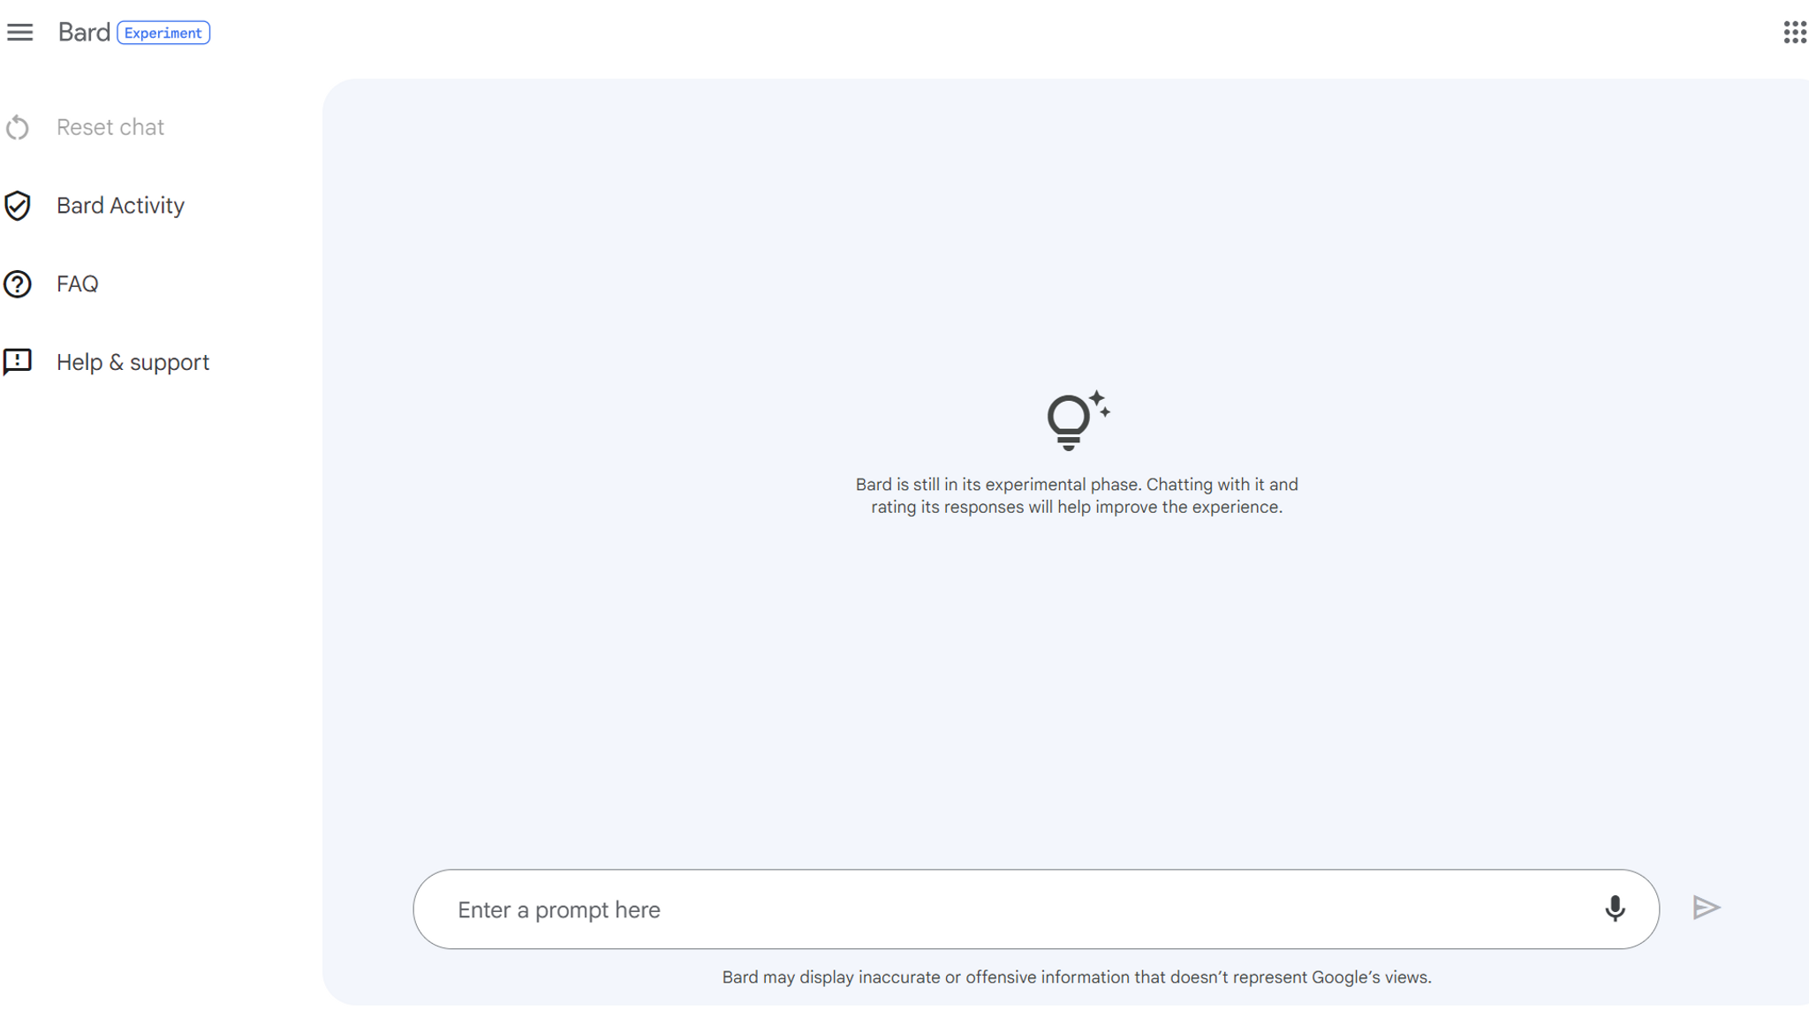Screen dimensions: 1809x1018
Task: Click the FAQ question mark icon
Action: coord(18,284)
